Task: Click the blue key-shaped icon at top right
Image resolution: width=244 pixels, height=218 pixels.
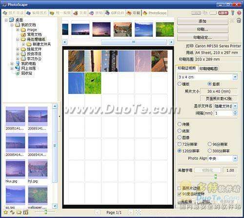Action: click(x=233, y=13)
